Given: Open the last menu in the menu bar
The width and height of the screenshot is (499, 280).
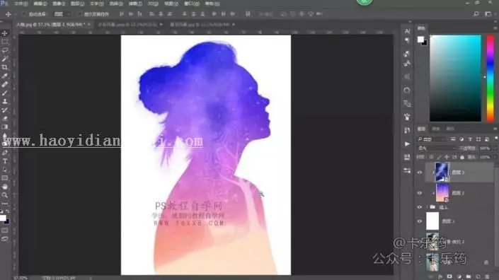Looking at the screenshot, I should tap(212, 4).
